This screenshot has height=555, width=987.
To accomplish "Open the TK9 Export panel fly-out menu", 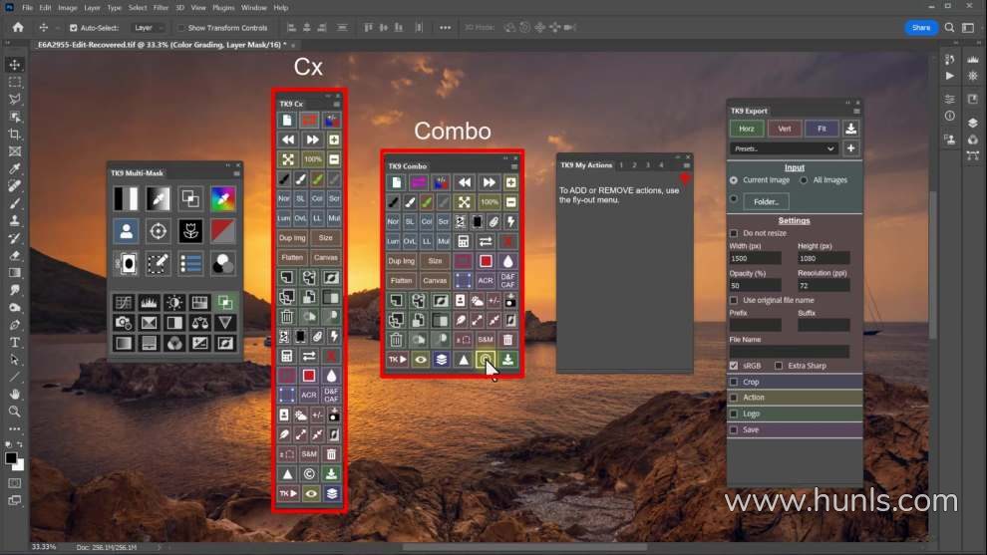I will click(x=856, y=112).
